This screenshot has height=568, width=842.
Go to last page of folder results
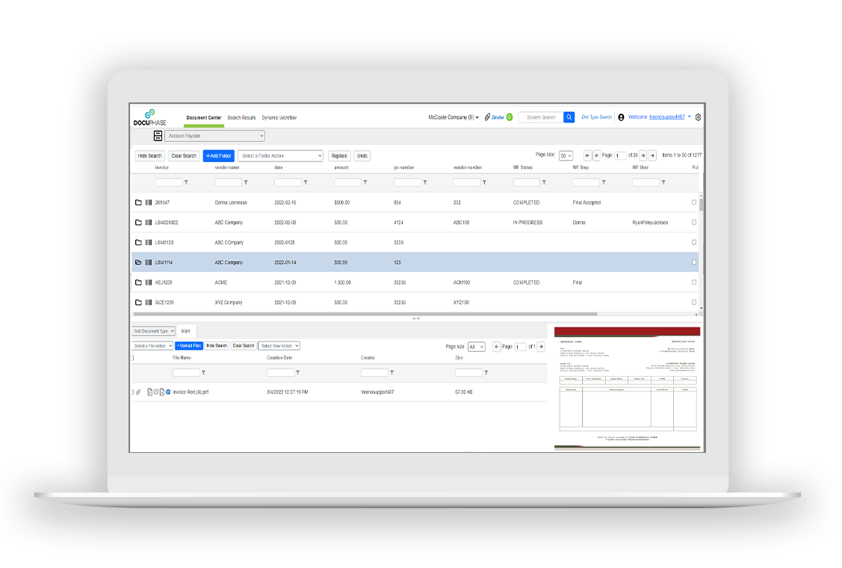(x=652, y=156)
